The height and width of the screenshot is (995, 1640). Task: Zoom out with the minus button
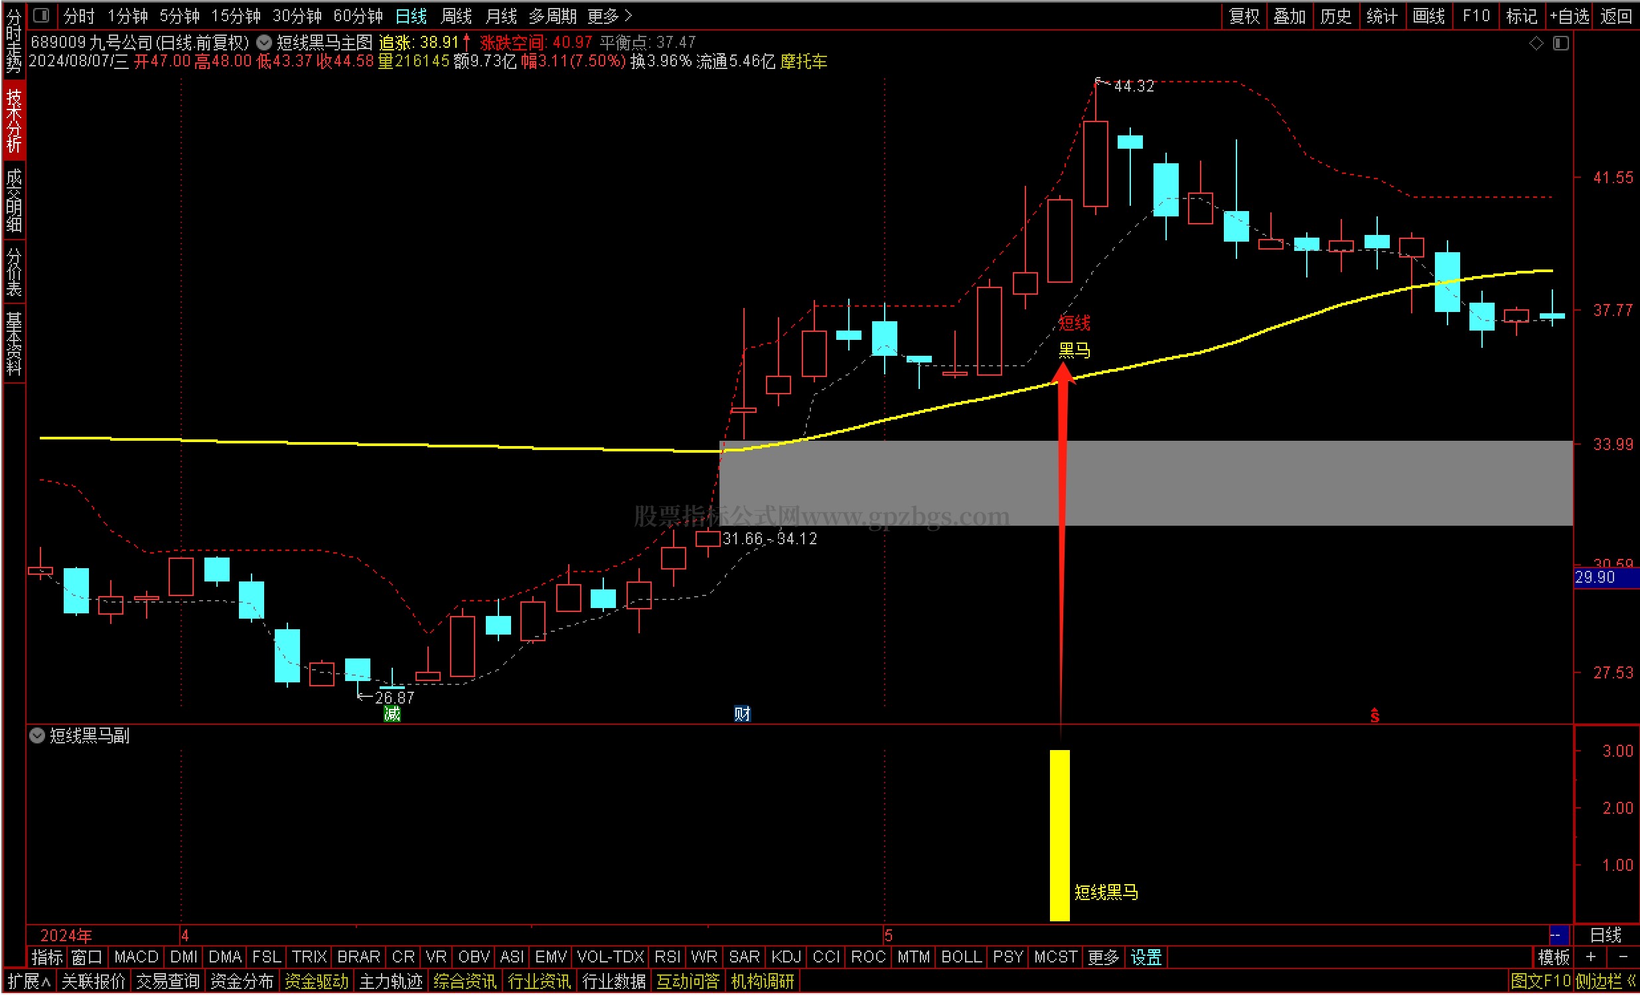click(1623, 957)
